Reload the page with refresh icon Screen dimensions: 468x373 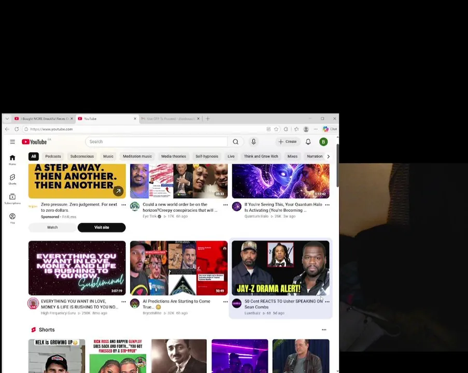tap(17, 129)
